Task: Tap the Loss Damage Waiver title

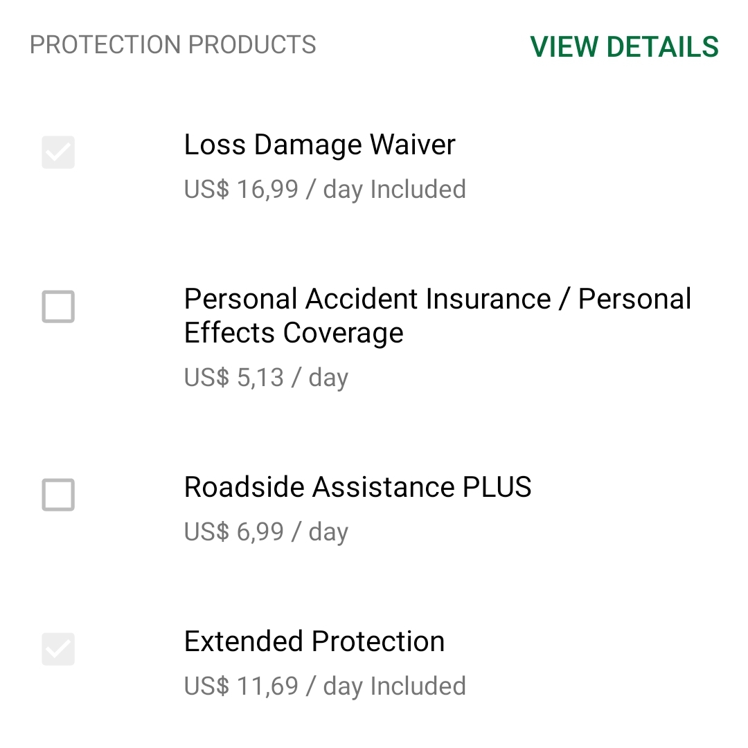Action: coord(319,145)
